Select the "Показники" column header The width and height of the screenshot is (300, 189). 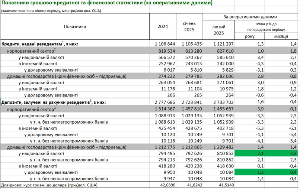[x=75, y=27]
